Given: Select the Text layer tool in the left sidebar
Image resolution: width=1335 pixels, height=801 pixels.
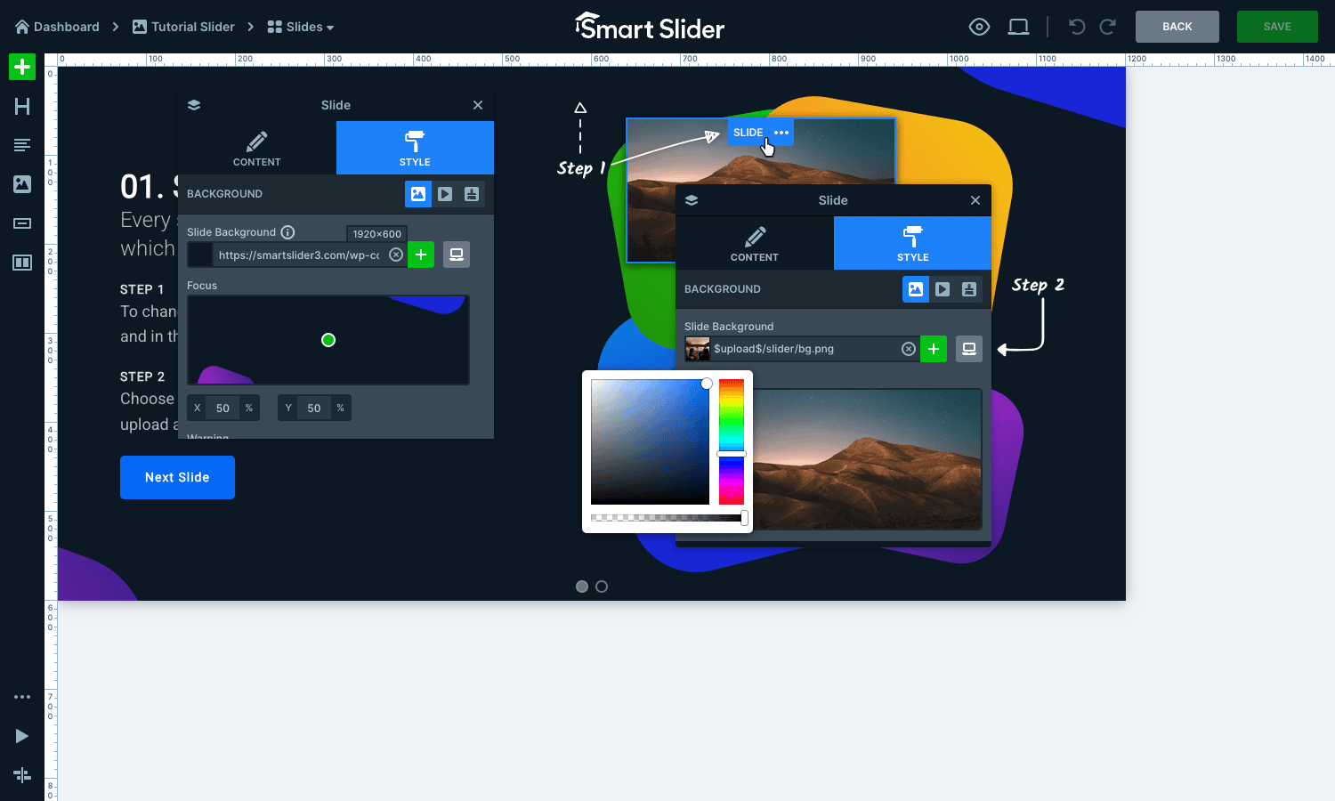Looking at the screenshot, I should [x=22, y=145].
